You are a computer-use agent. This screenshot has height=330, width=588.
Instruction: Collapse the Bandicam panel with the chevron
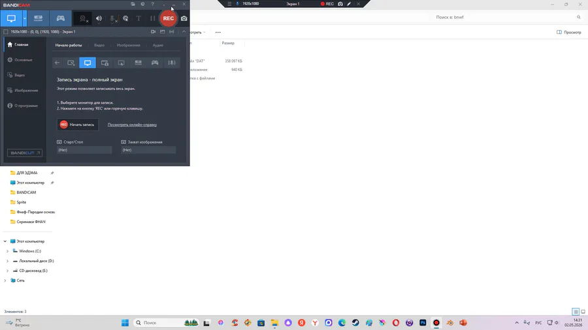pos(184,32)
